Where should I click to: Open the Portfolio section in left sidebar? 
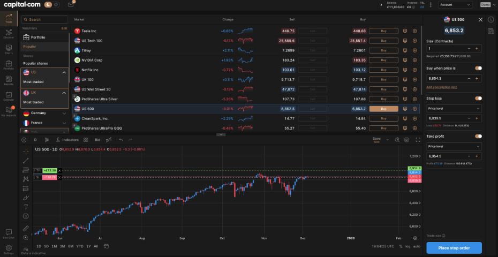click(9, 65)
